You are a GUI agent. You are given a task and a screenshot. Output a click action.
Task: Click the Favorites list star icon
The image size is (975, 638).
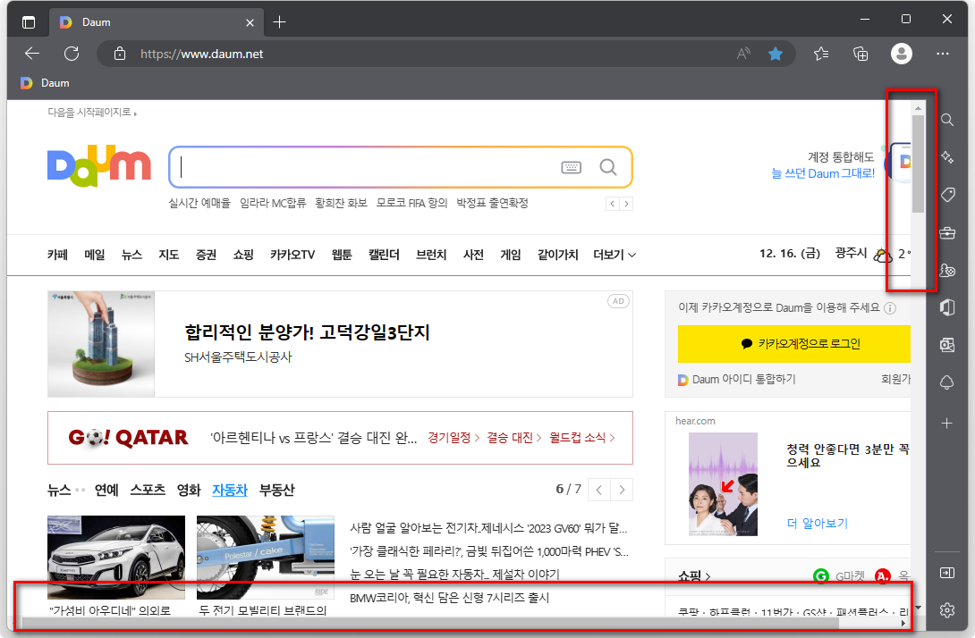coord(821,54)
